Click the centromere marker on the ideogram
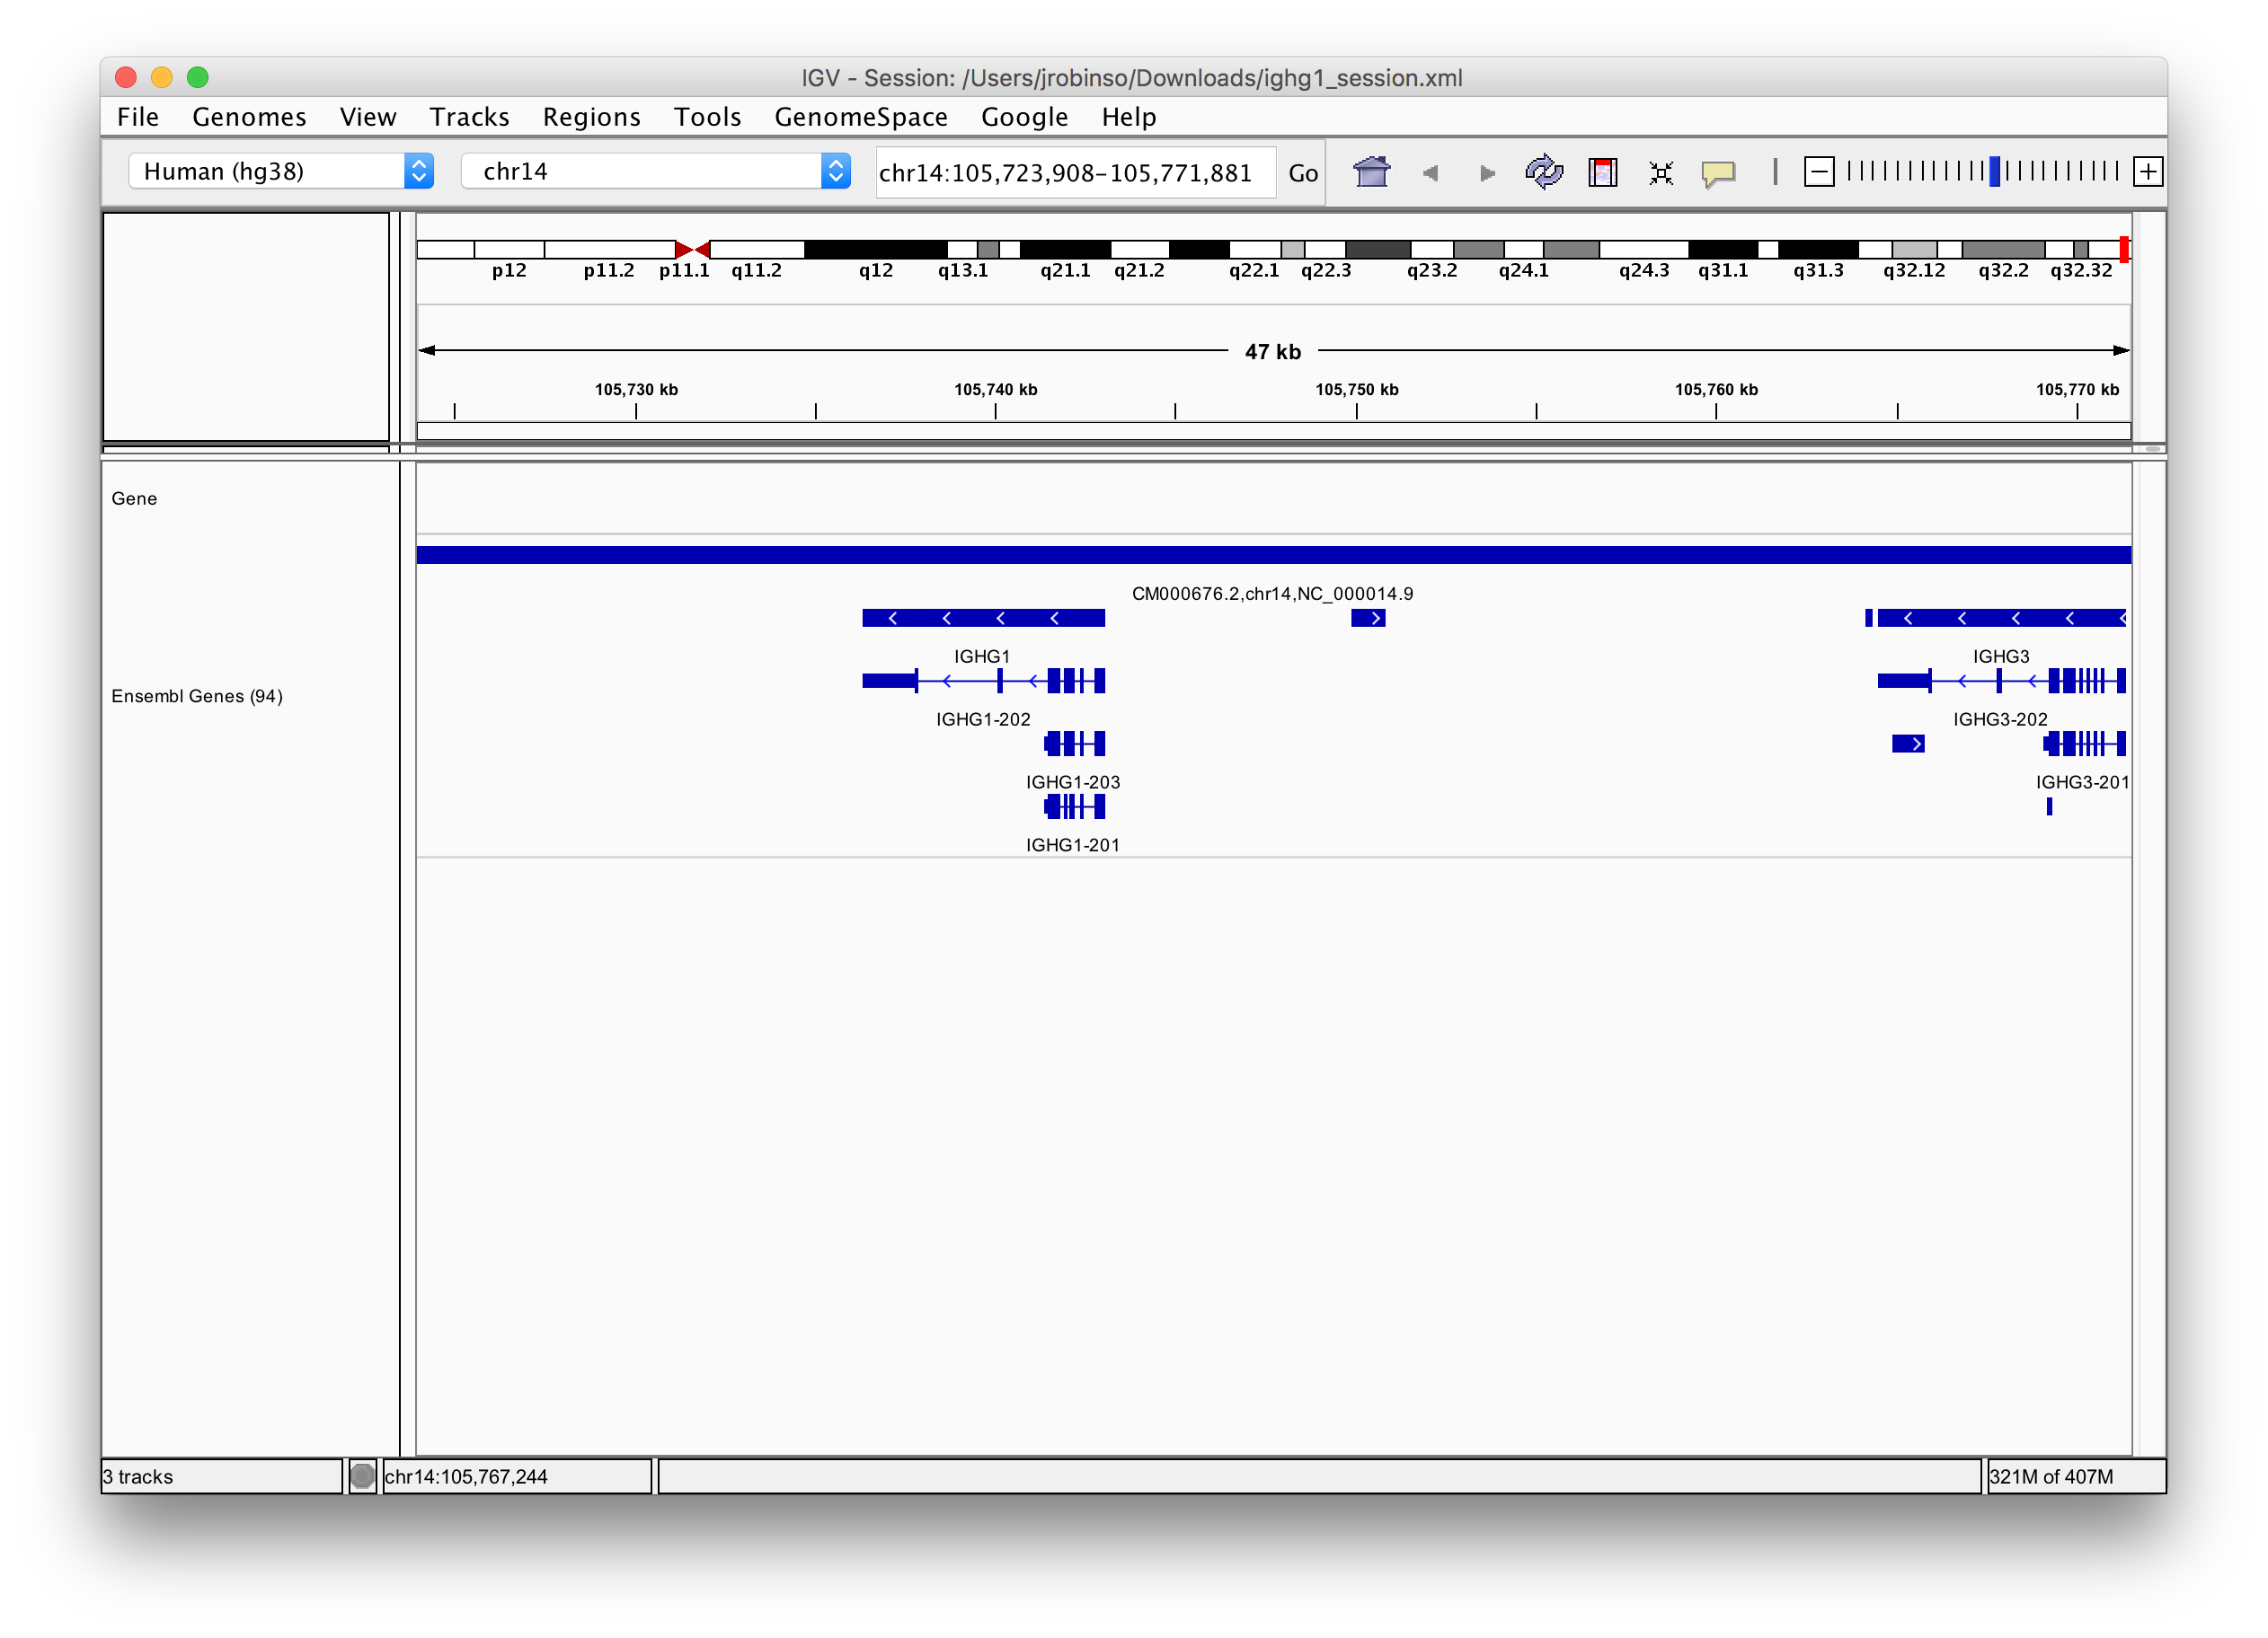 pos(692,249)
